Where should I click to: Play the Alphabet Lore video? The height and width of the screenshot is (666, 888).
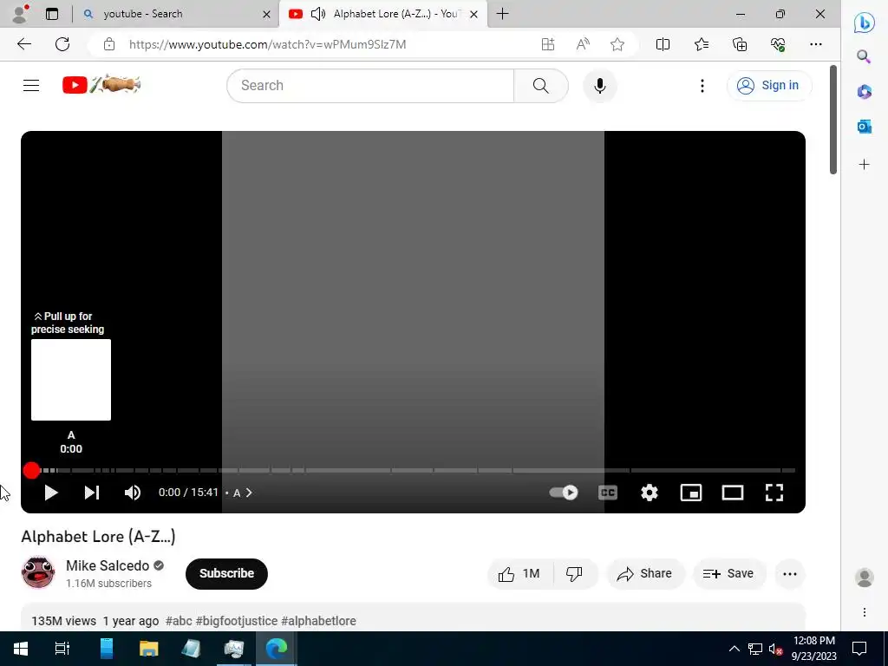coord(51,493)
